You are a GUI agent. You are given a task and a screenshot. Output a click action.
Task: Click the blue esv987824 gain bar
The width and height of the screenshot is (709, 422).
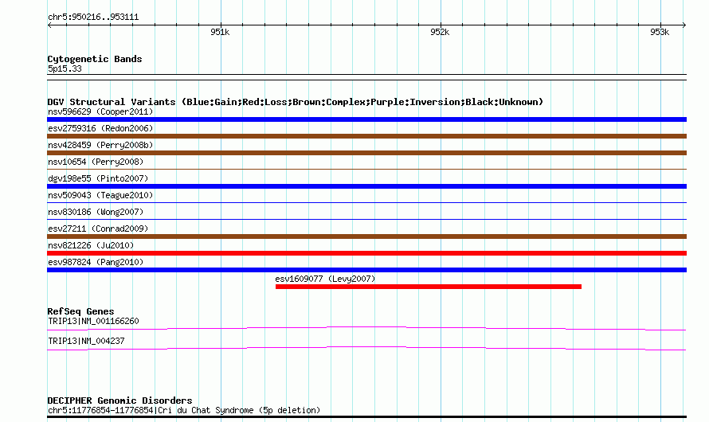[366, 270]
